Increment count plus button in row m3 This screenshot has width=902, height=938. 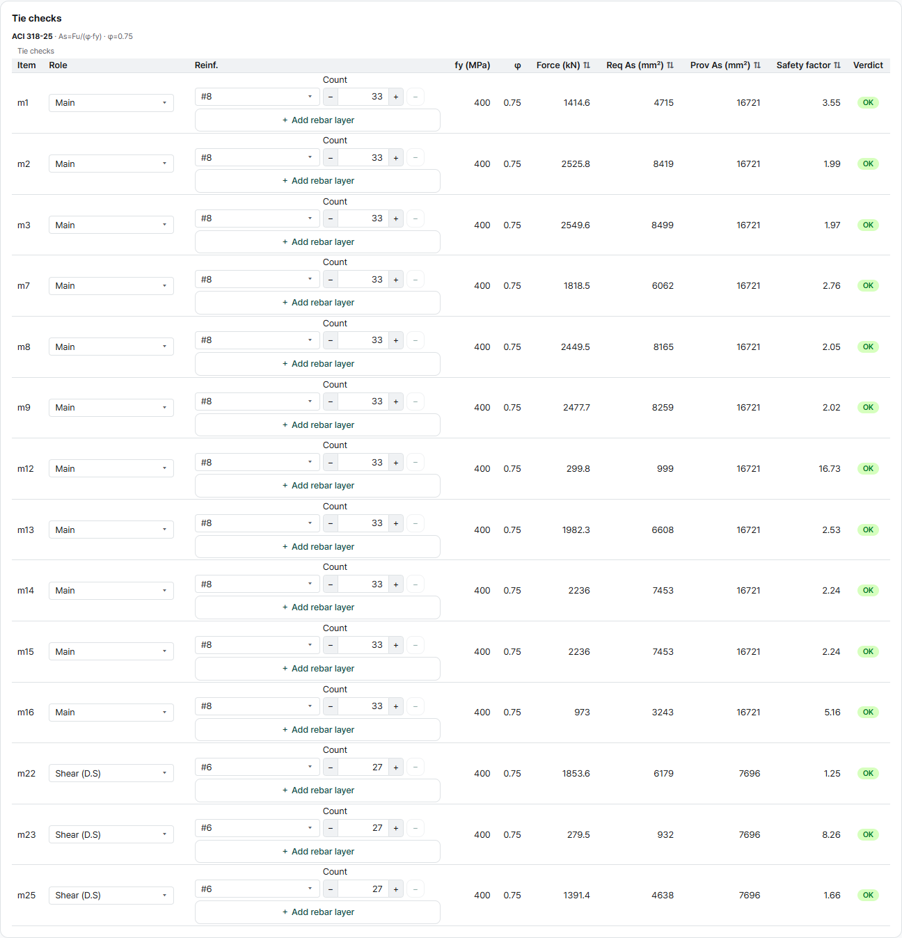coord(396,218)
